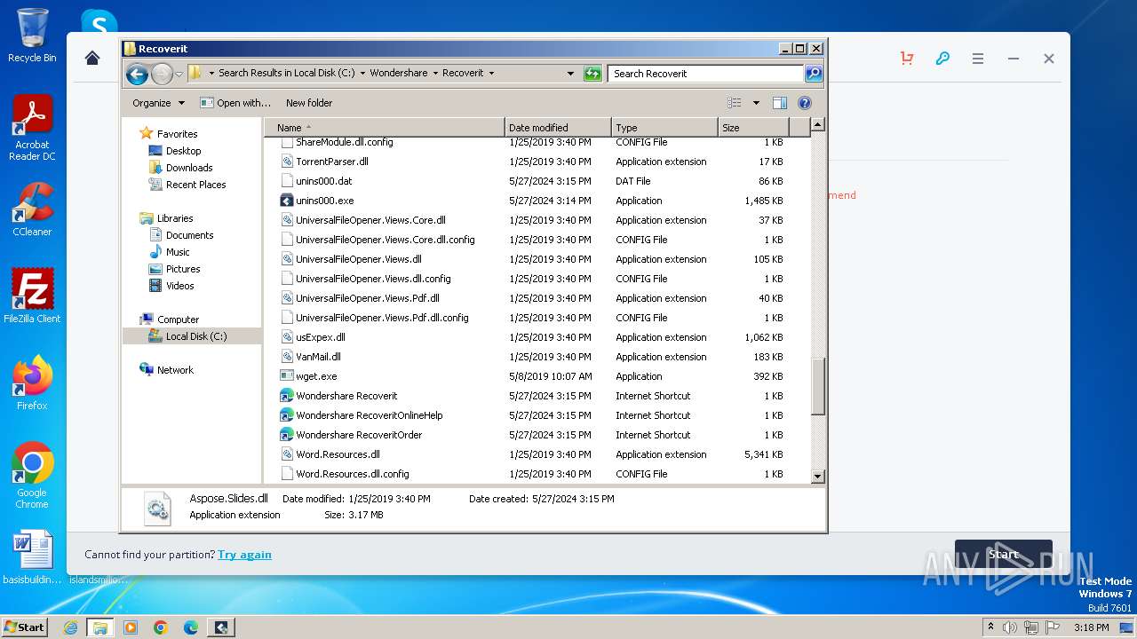Create a New folder
This screenshot has height=639, width=1137.
click(309, 103)
